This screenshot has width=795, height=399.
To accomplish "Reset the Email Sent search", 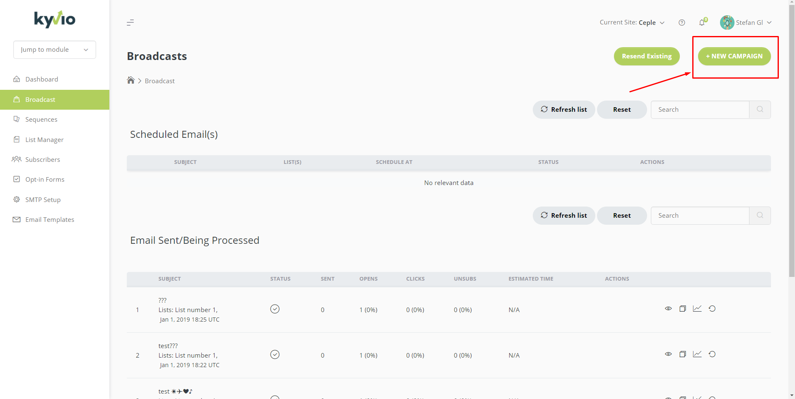I will 622,216.
